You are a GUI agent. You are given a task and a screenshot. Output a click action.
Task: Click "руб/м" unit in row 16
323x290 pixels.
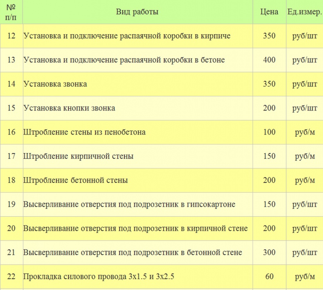pos(305,132)
